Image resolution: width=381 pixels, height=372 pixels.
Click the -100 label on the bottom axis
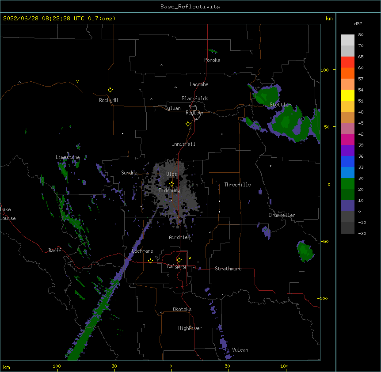pyautogui.click(x=55, y=366)
